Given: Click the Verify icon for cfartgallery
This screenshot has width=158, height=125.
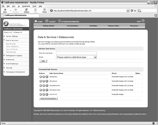Looking at the screenshot, I should pos(44,77).
